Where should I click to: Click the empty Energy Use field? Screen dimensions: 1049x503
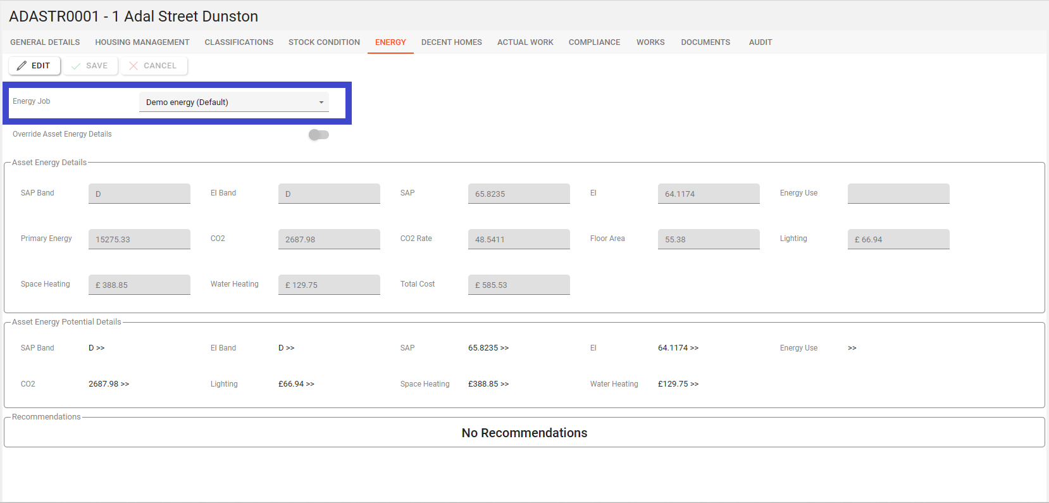(898, 194)
